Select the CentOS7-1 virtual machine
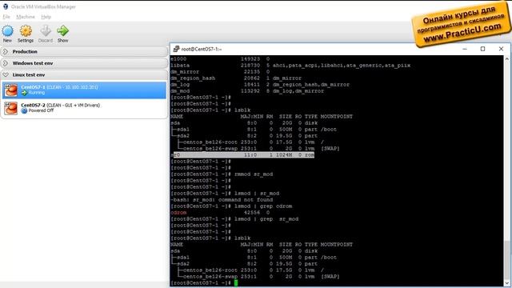Image resolution: width=512 pixels, height=288 pixels. (84, 90)
